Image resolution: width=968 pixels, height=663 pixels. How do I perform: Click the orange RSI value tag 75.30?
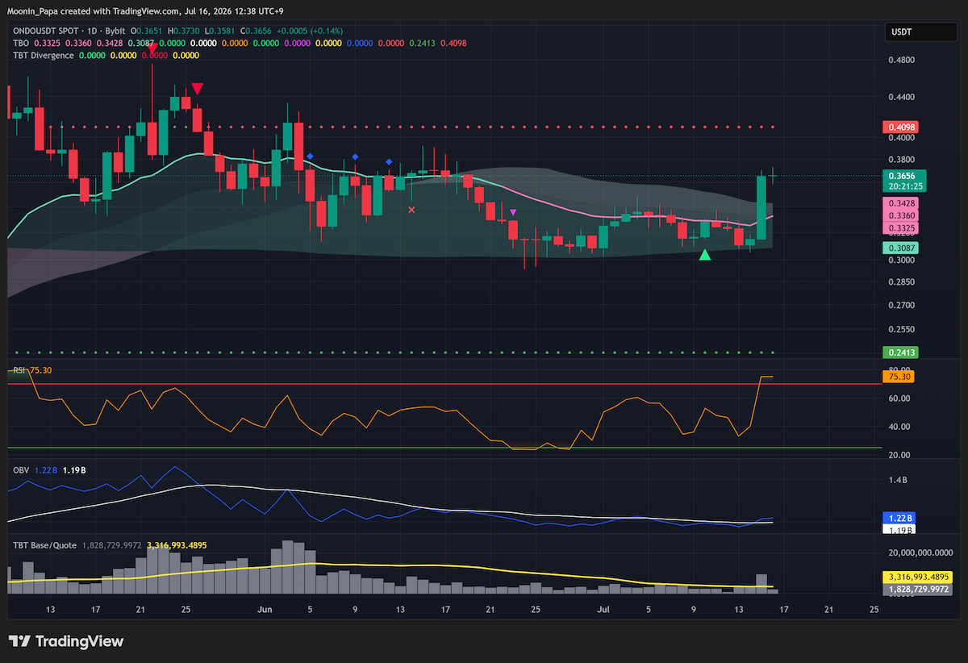point(900,377)
